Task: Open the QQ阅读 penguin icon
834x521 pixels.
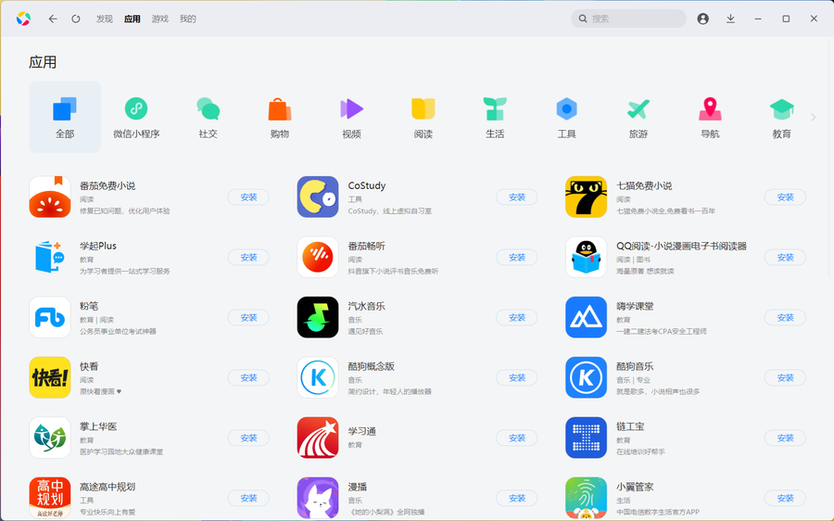Action: (x=587, y=257)
